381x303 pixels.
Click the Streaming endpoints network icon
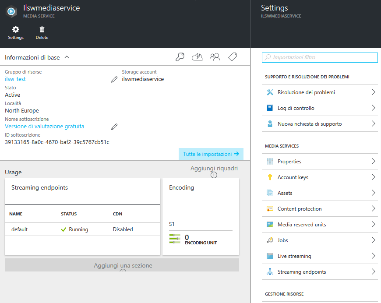pyautogui.click(x=270, y=271)
